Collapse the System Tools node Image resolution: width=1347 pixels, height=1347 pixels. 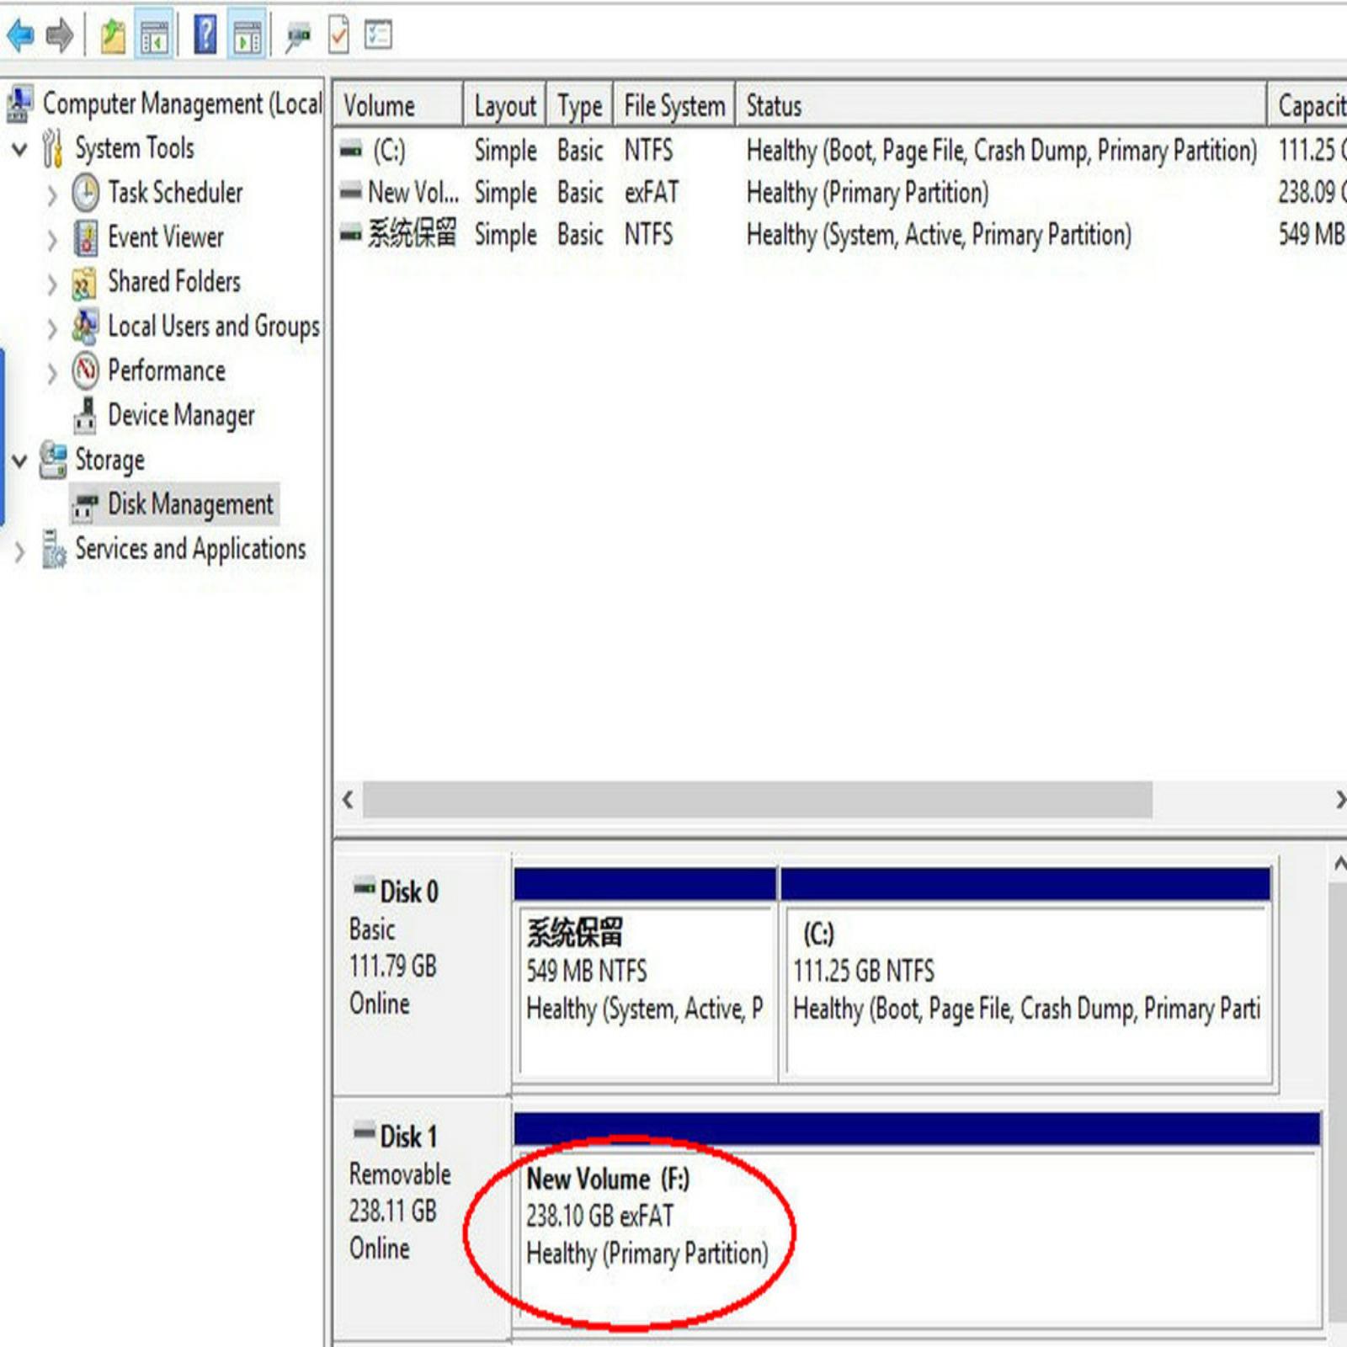pos(19,150)
